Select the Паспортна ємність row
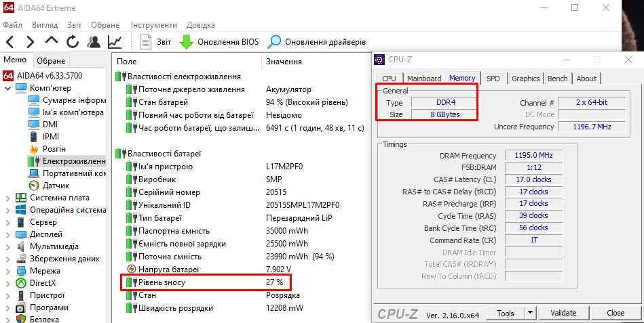Image resolution: width=644 pixels, height=323 pixels. (242, 231)
